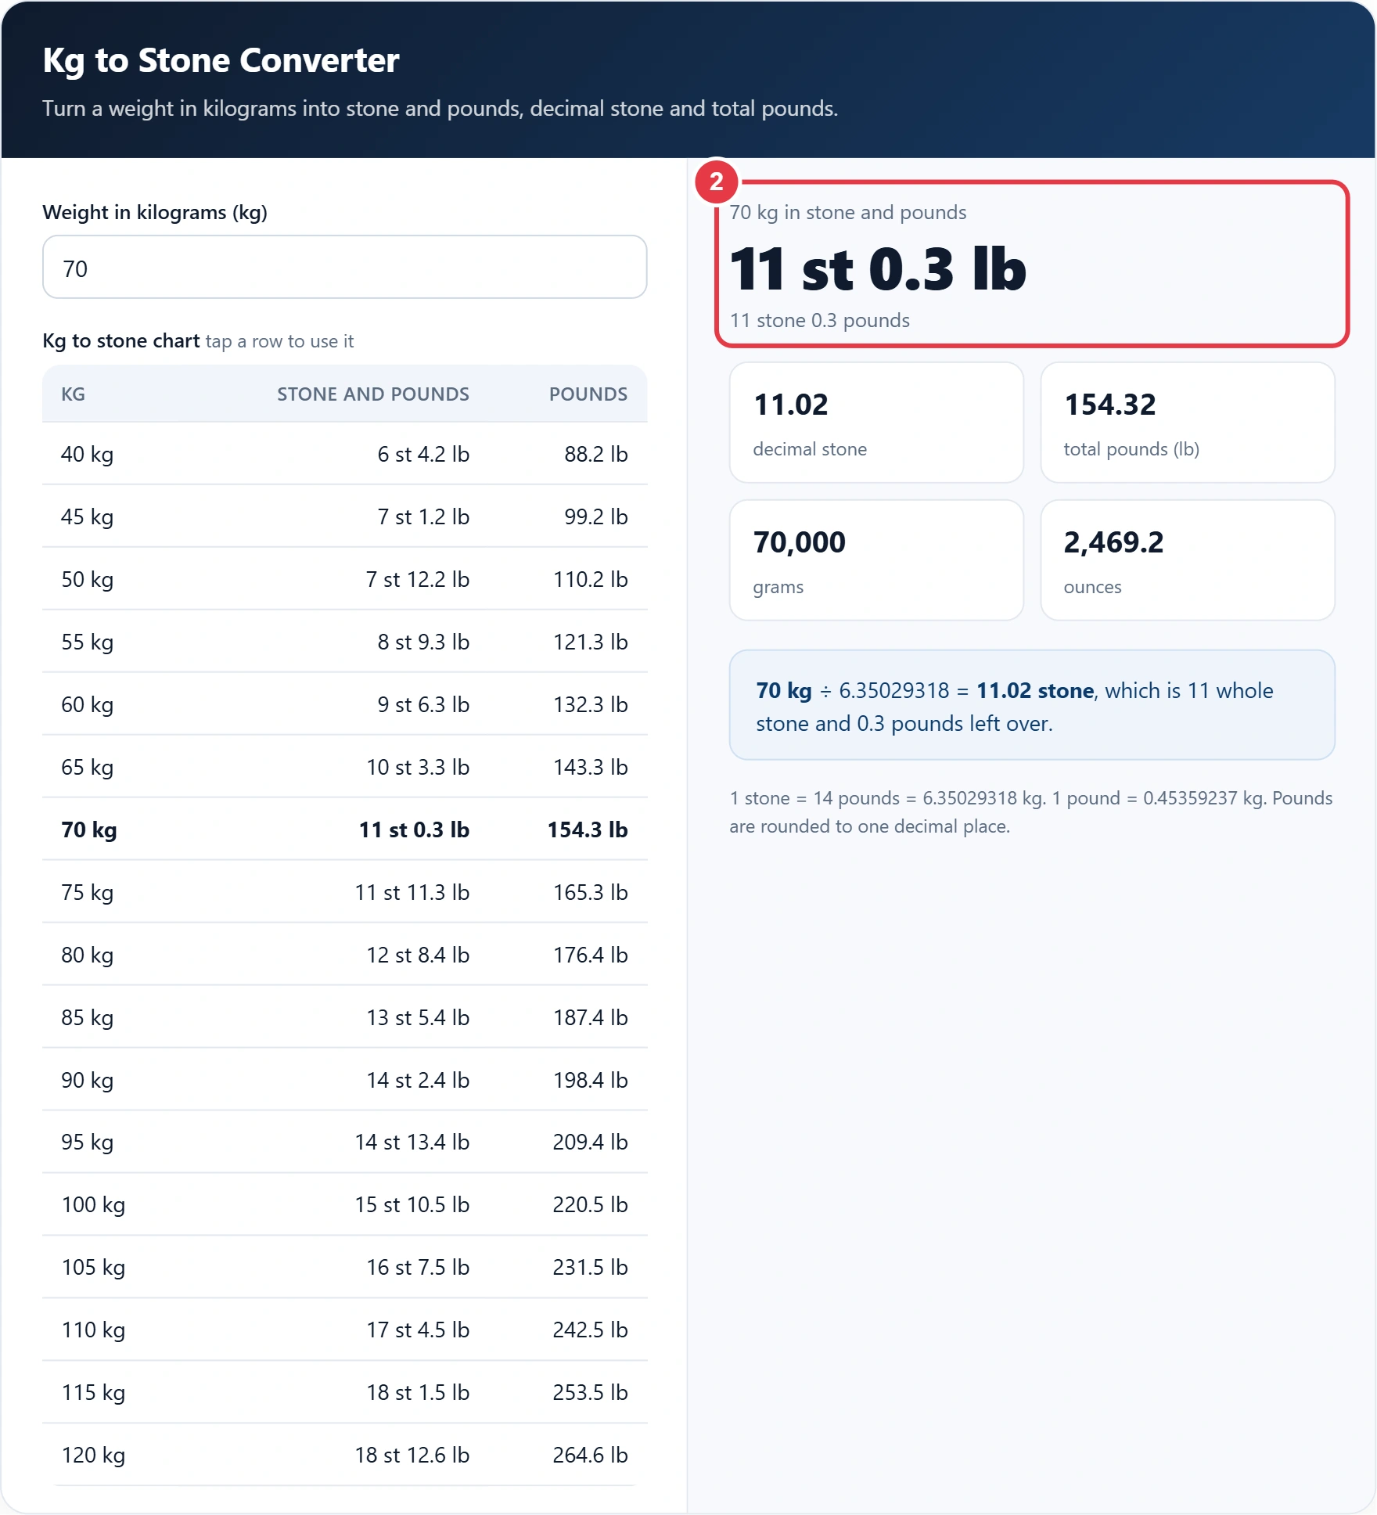Select the 65 kg chart row
Screen dimensions: 1377x1515
click(x=344, y=767)
